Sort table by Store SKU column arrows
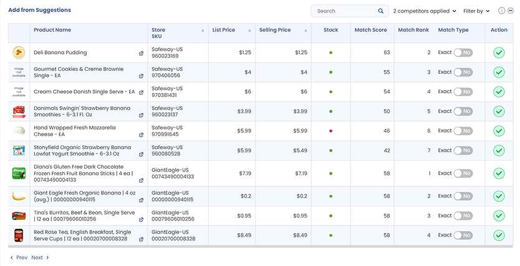The image size is (520, 266). 203,30
